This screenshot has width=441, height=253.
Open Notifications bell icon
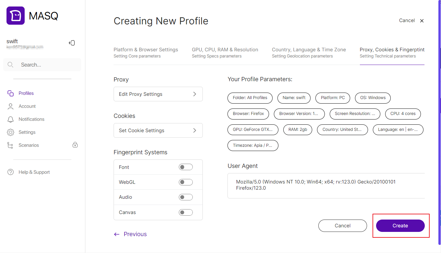10,119
